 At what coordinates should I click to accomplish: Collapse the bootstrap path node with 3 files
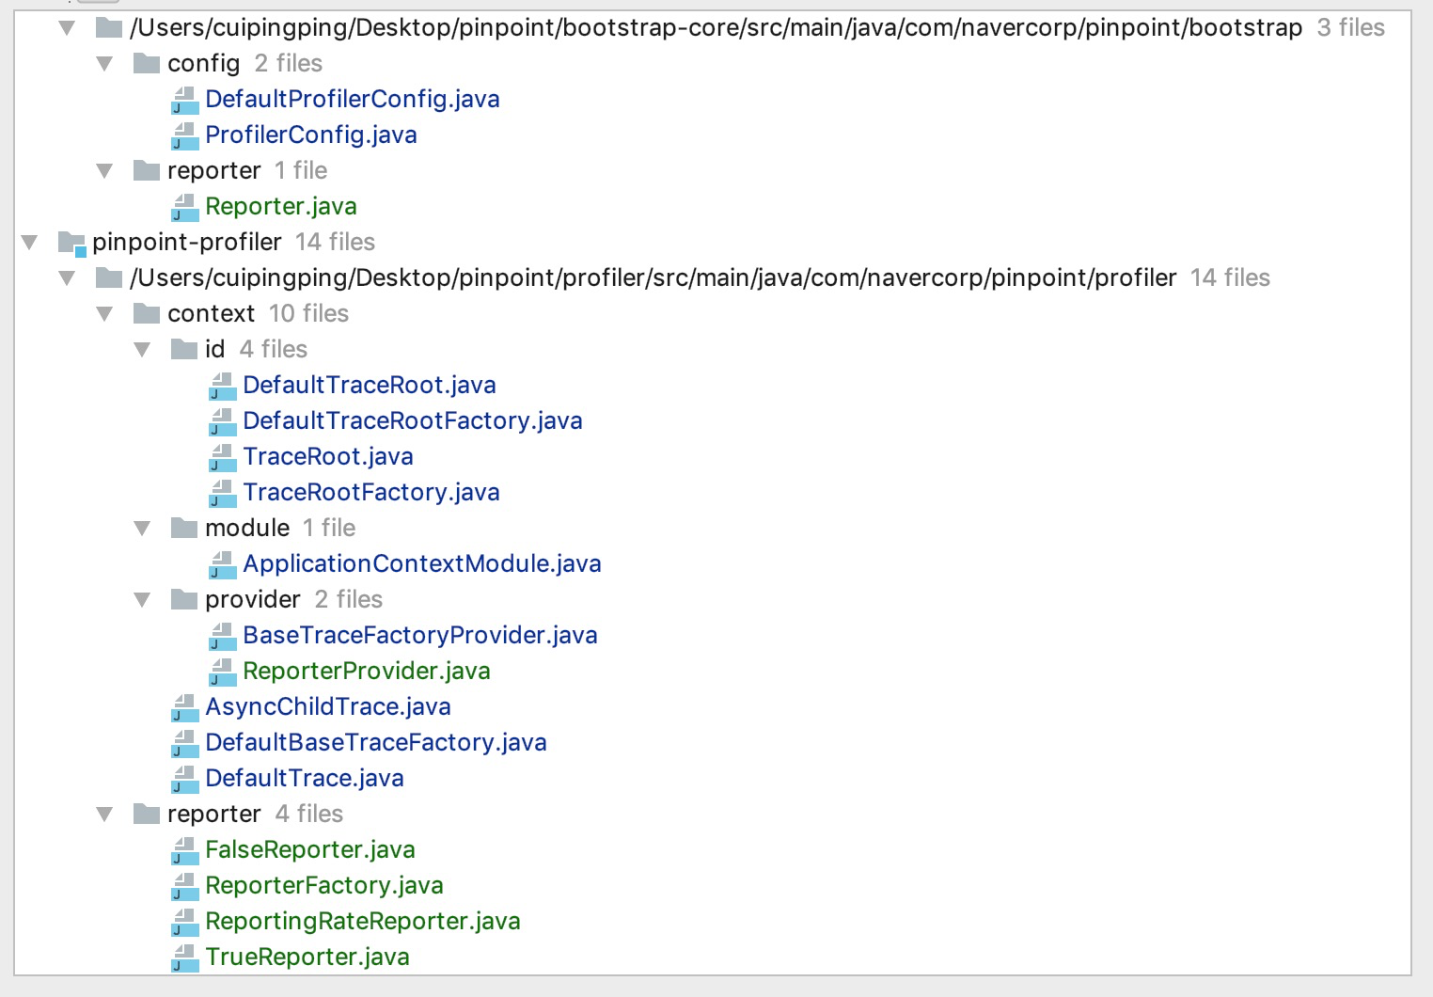[67, 28]
